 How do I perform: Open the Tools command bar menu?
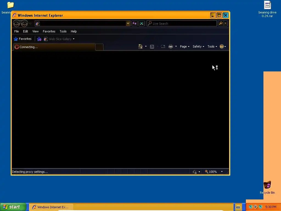[x=212, y=46]
